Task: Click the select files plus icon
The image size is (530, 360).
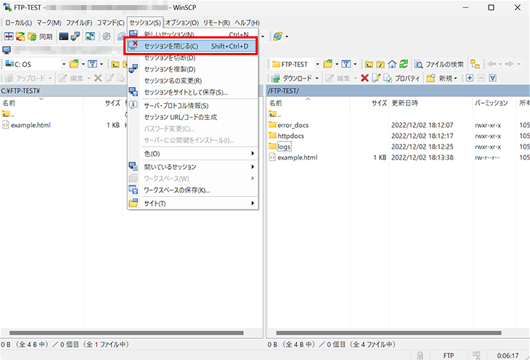Action: (x=470, y=78)
